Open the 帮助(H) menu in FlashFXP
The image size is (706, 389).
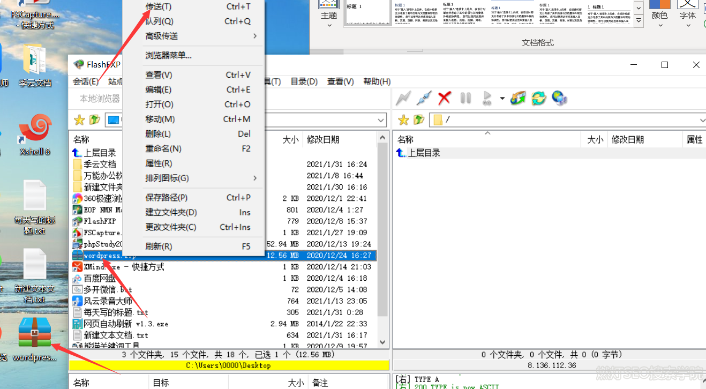point(377,81)
